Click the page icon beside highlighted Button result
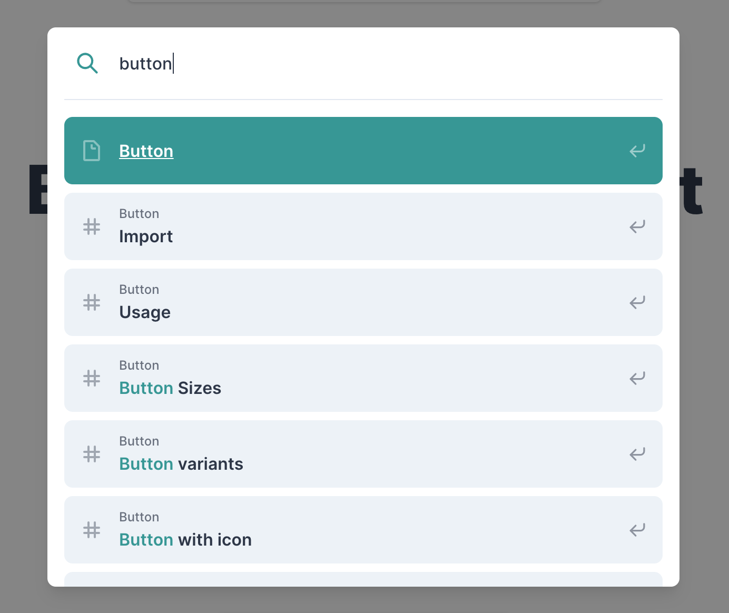 (91, 151)
